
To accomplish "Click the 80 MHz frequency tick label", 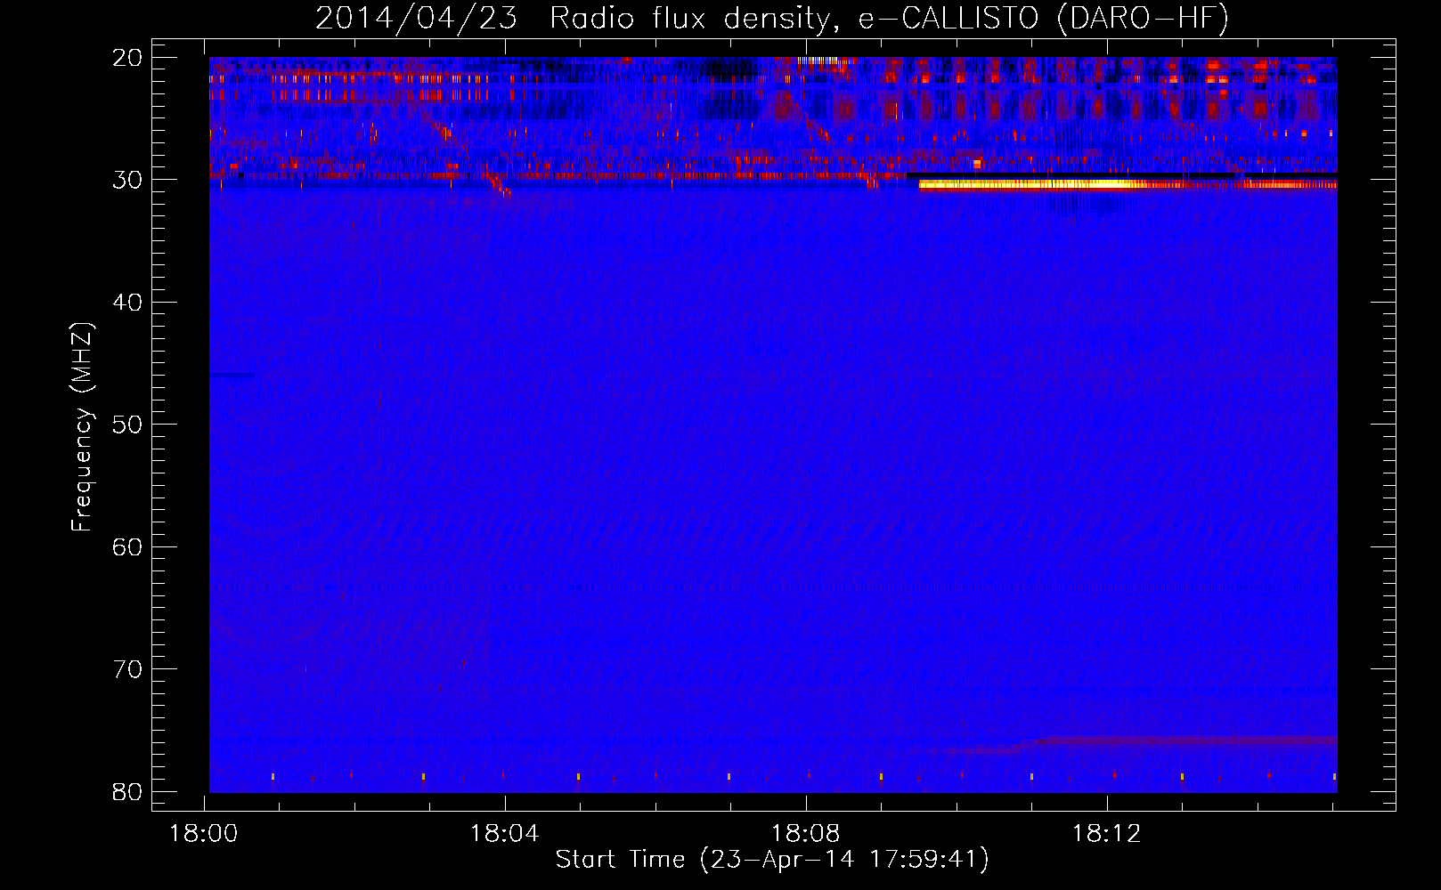I will 127,791.
